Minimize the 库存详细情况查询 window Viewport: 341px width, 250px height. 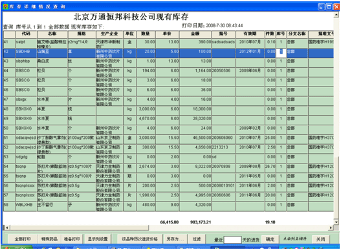[x=321, y=6]
